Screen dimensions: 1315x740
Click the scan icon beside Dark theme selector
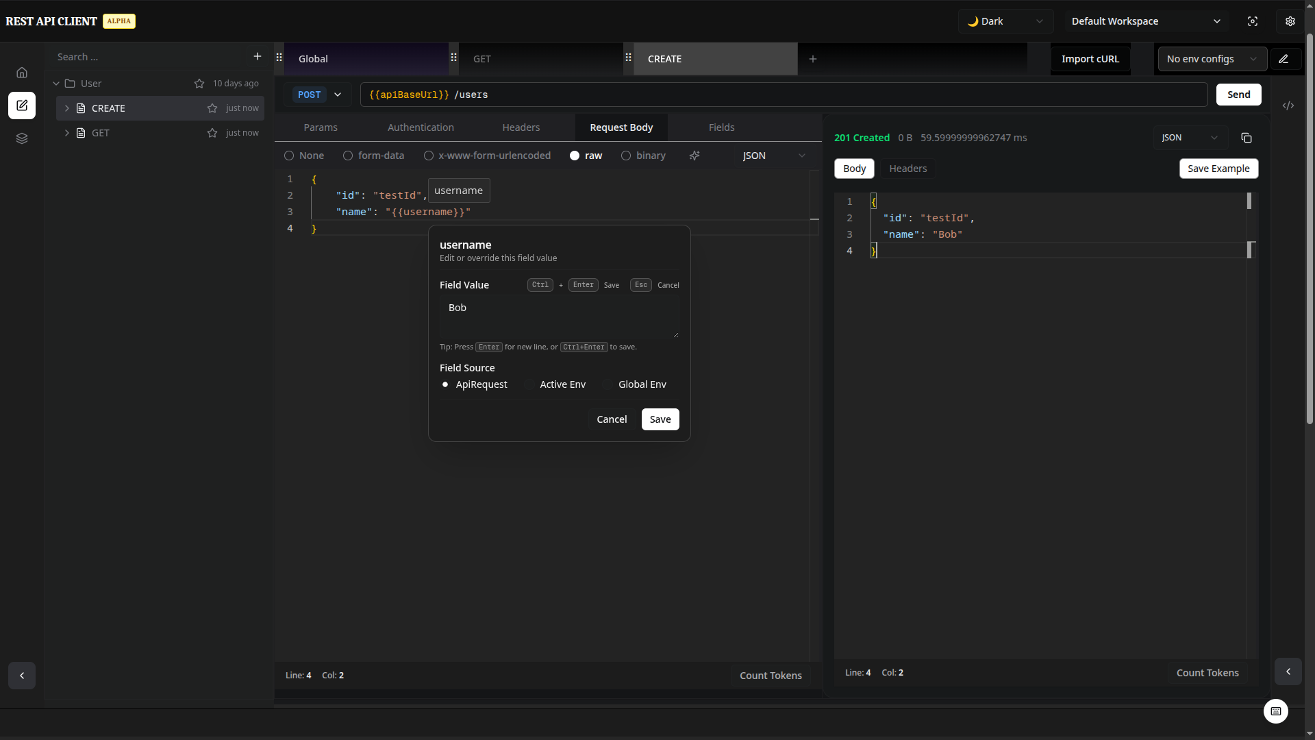[x=1253, y=21]
